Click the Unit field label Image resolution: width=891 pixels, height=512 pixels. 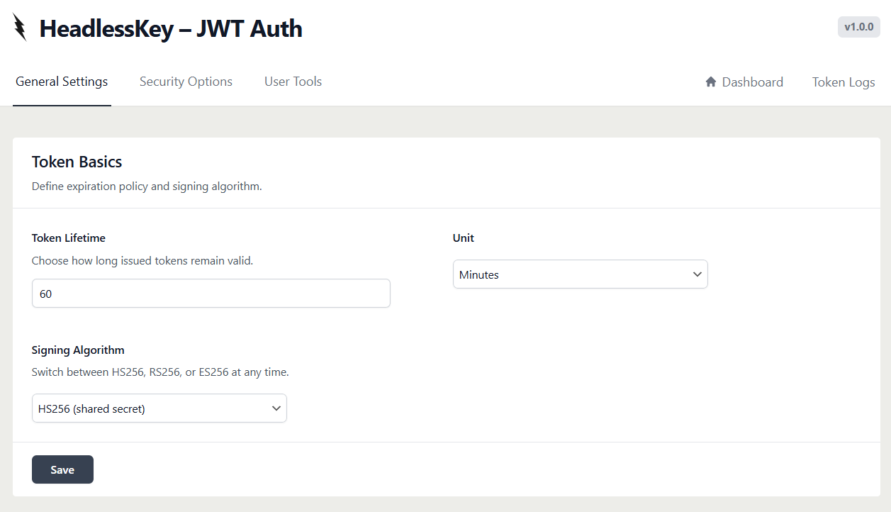click(464, 238)
